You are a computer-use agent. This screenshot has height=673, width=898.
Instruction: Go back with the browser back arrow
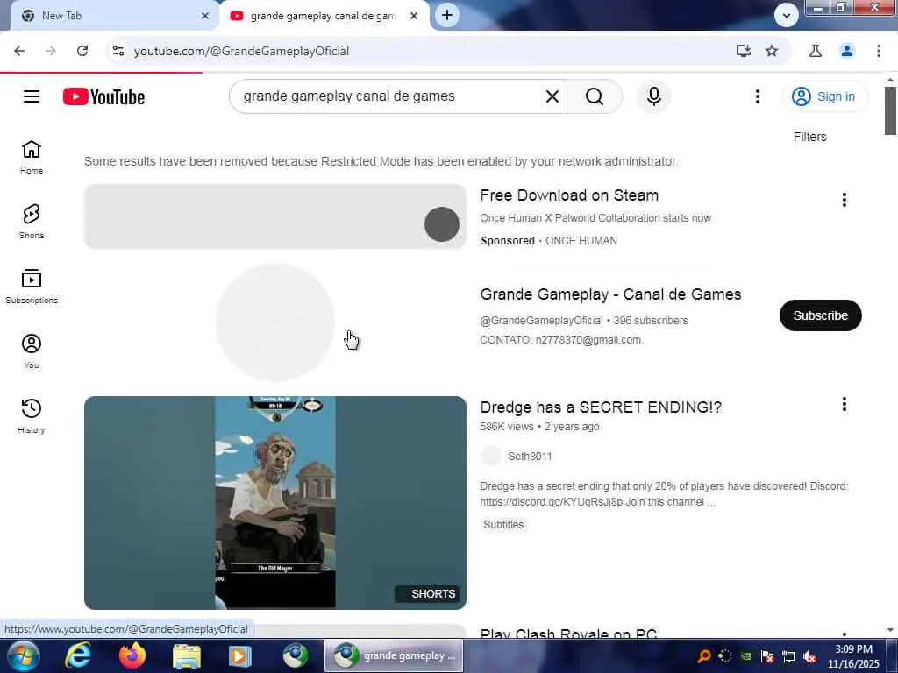pos(19,51)
